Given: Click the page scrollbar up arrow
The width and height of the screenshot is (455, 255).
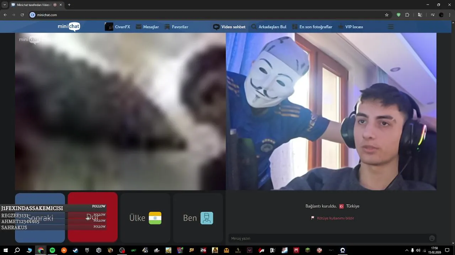Looking at the screenshot, I should (453, 22).
